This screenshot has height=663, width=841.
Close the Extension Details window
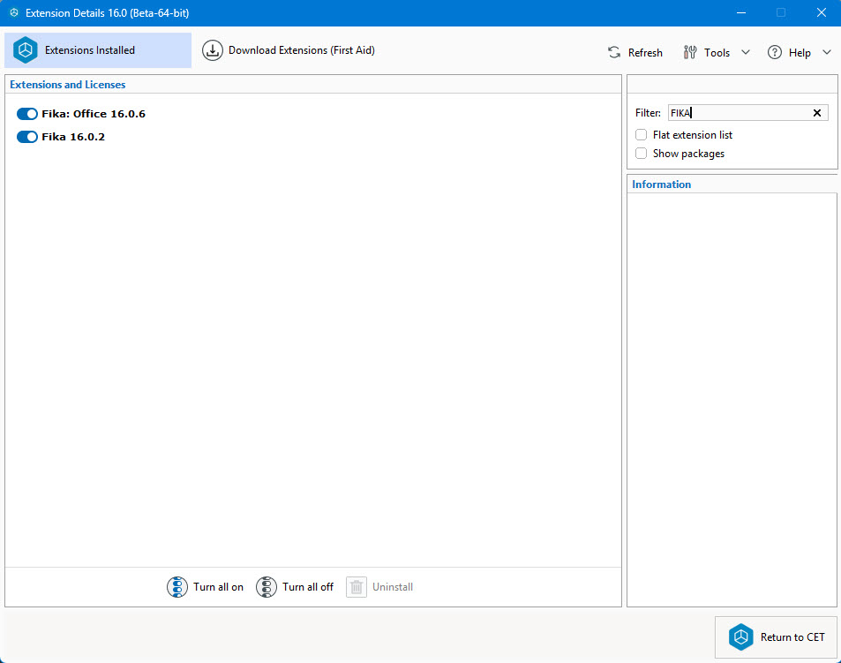[x=822, y=12]
